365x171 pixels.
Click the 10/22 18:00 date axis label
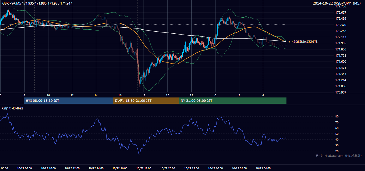pos(144,168)
